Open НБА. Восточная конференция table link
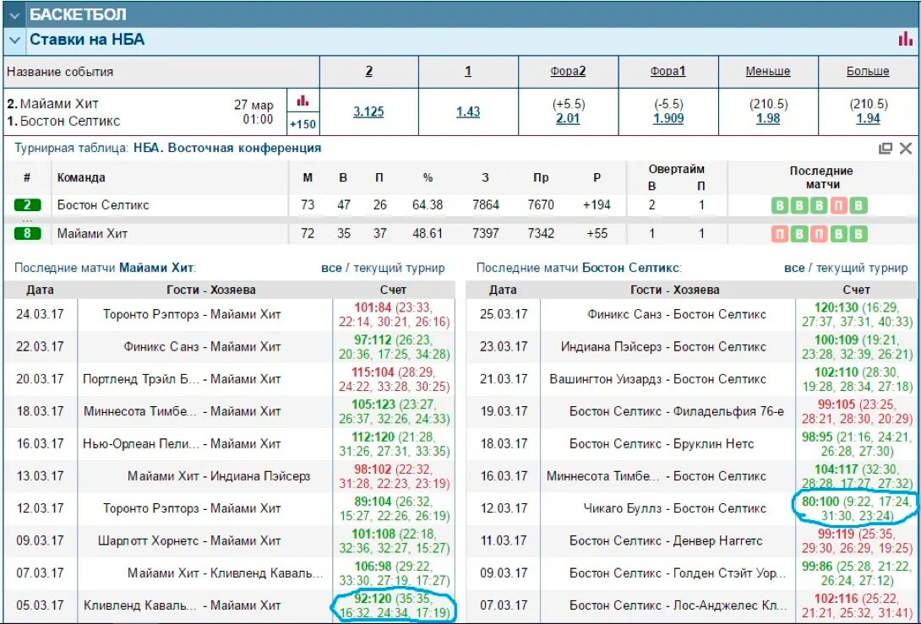 point(227,148)
